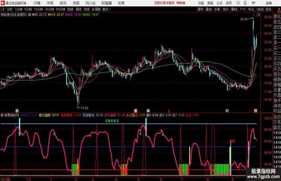Screen dimensions: 281x181
Task: Open the 版面 menu
Action: [210, 3]
